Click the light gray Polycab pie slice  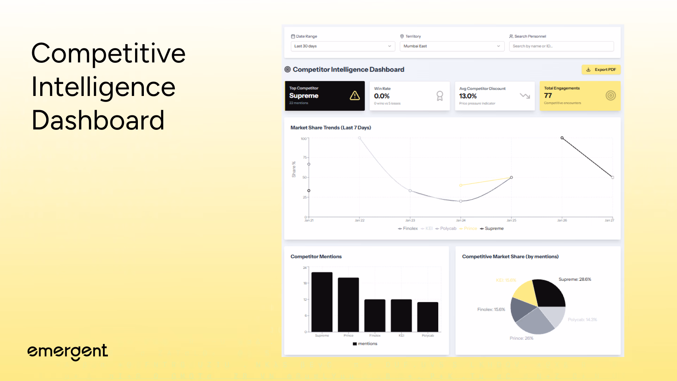pyautogui.click(x=555, y=315)
